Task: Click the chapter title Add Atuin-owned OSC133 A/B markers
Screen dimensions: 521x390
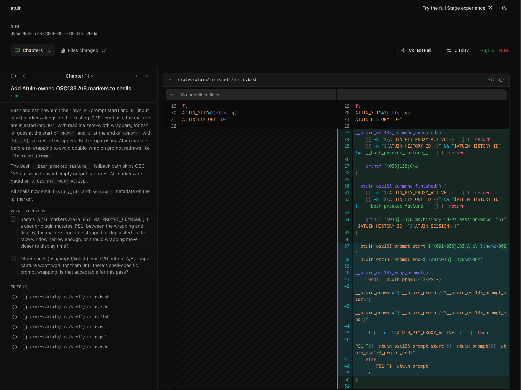Action: [71, 88]
